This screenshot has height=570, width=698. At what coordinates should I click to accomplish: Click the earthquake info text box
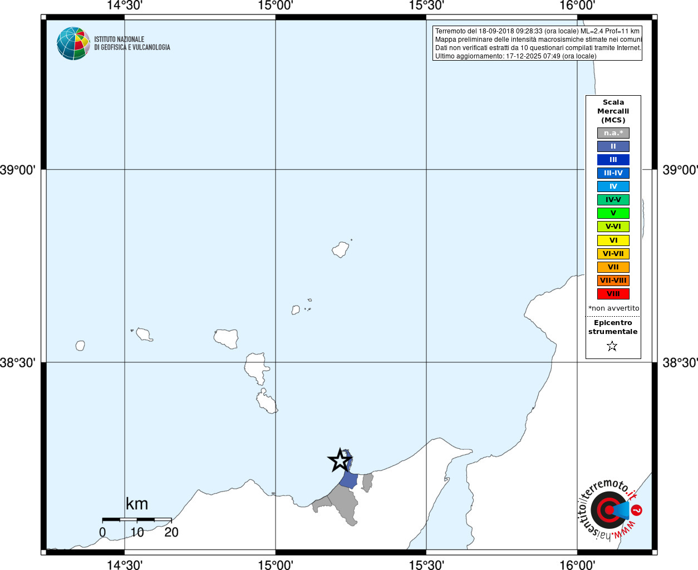(x=537, y=43)
